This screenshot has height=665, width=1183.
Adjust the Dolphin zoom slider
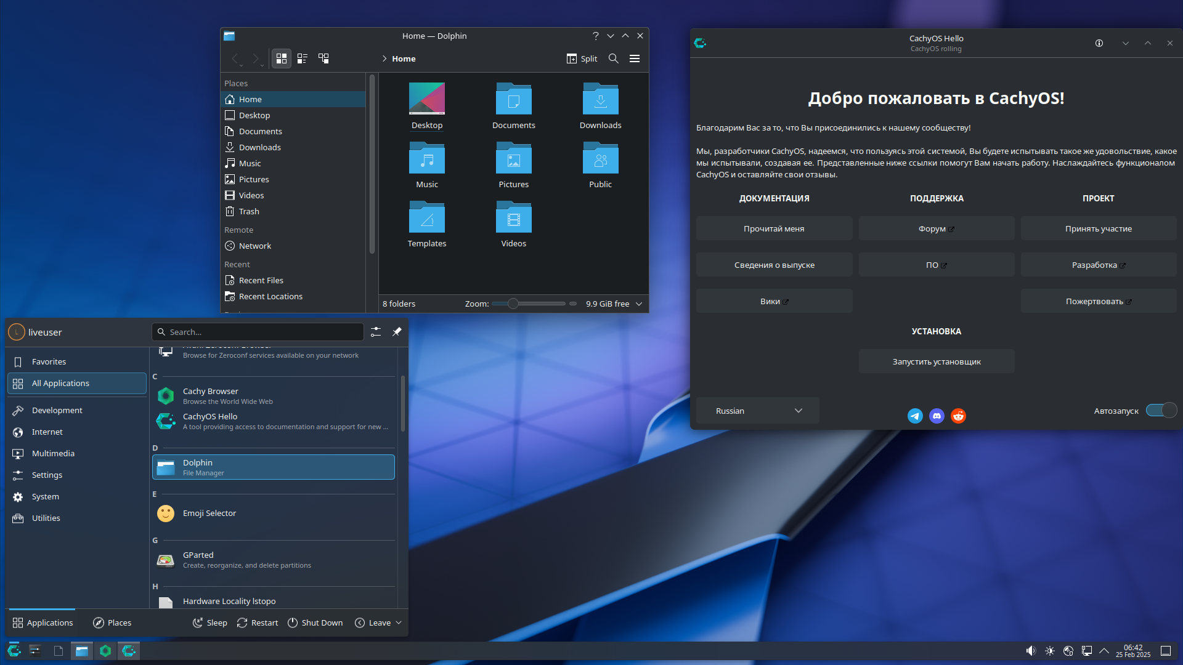[513, 304]
